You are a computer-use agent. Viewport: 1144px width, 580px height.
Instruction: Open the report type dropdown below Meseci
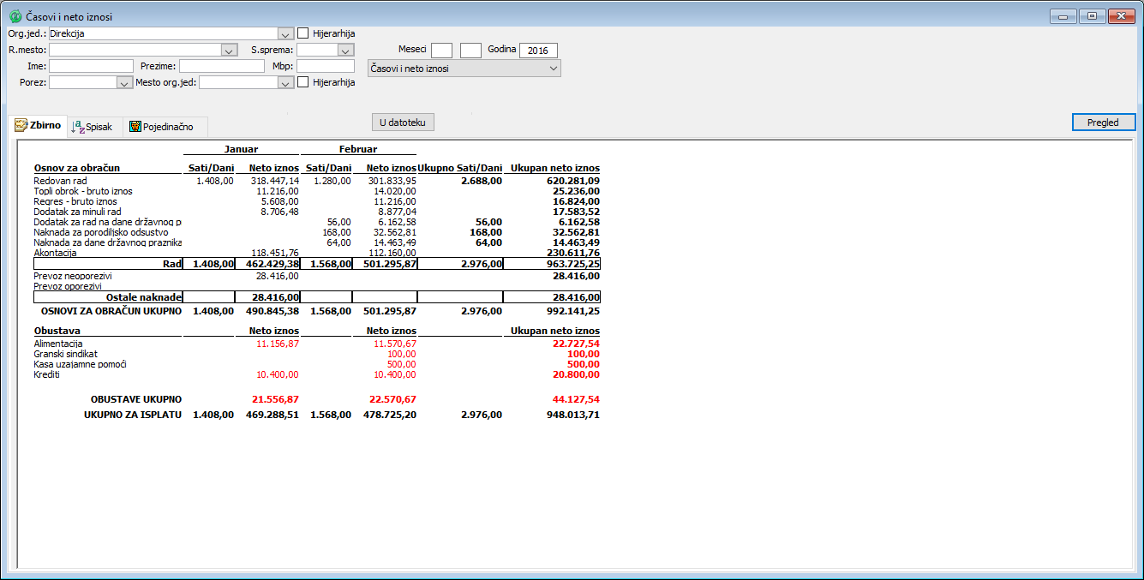(x=553, y=68)
